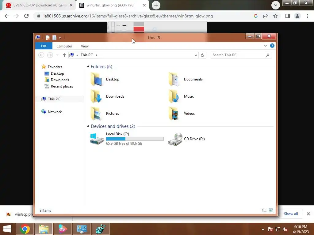This screenshot has height=235, width=314.
Task: Select Desktop under Favorites
Action: coord(57,73)
